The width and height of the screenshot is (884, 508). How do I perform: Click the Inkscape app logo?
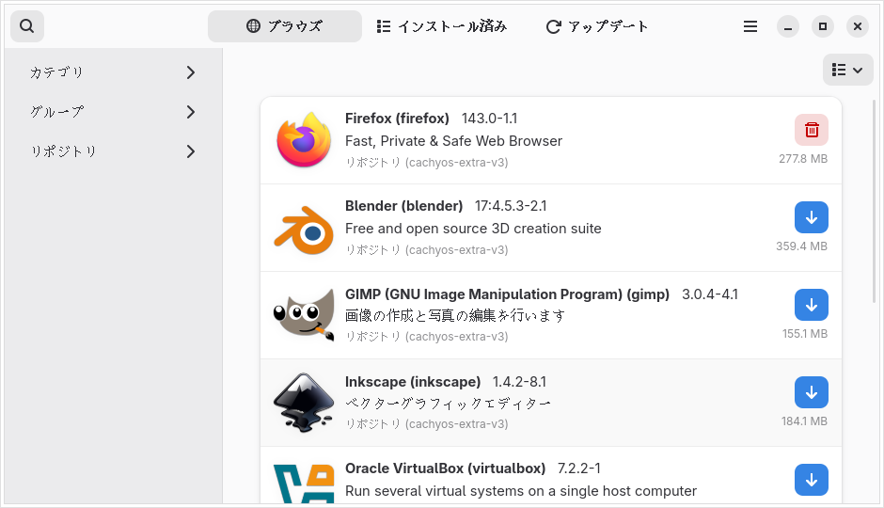click(x=304, y=403)
